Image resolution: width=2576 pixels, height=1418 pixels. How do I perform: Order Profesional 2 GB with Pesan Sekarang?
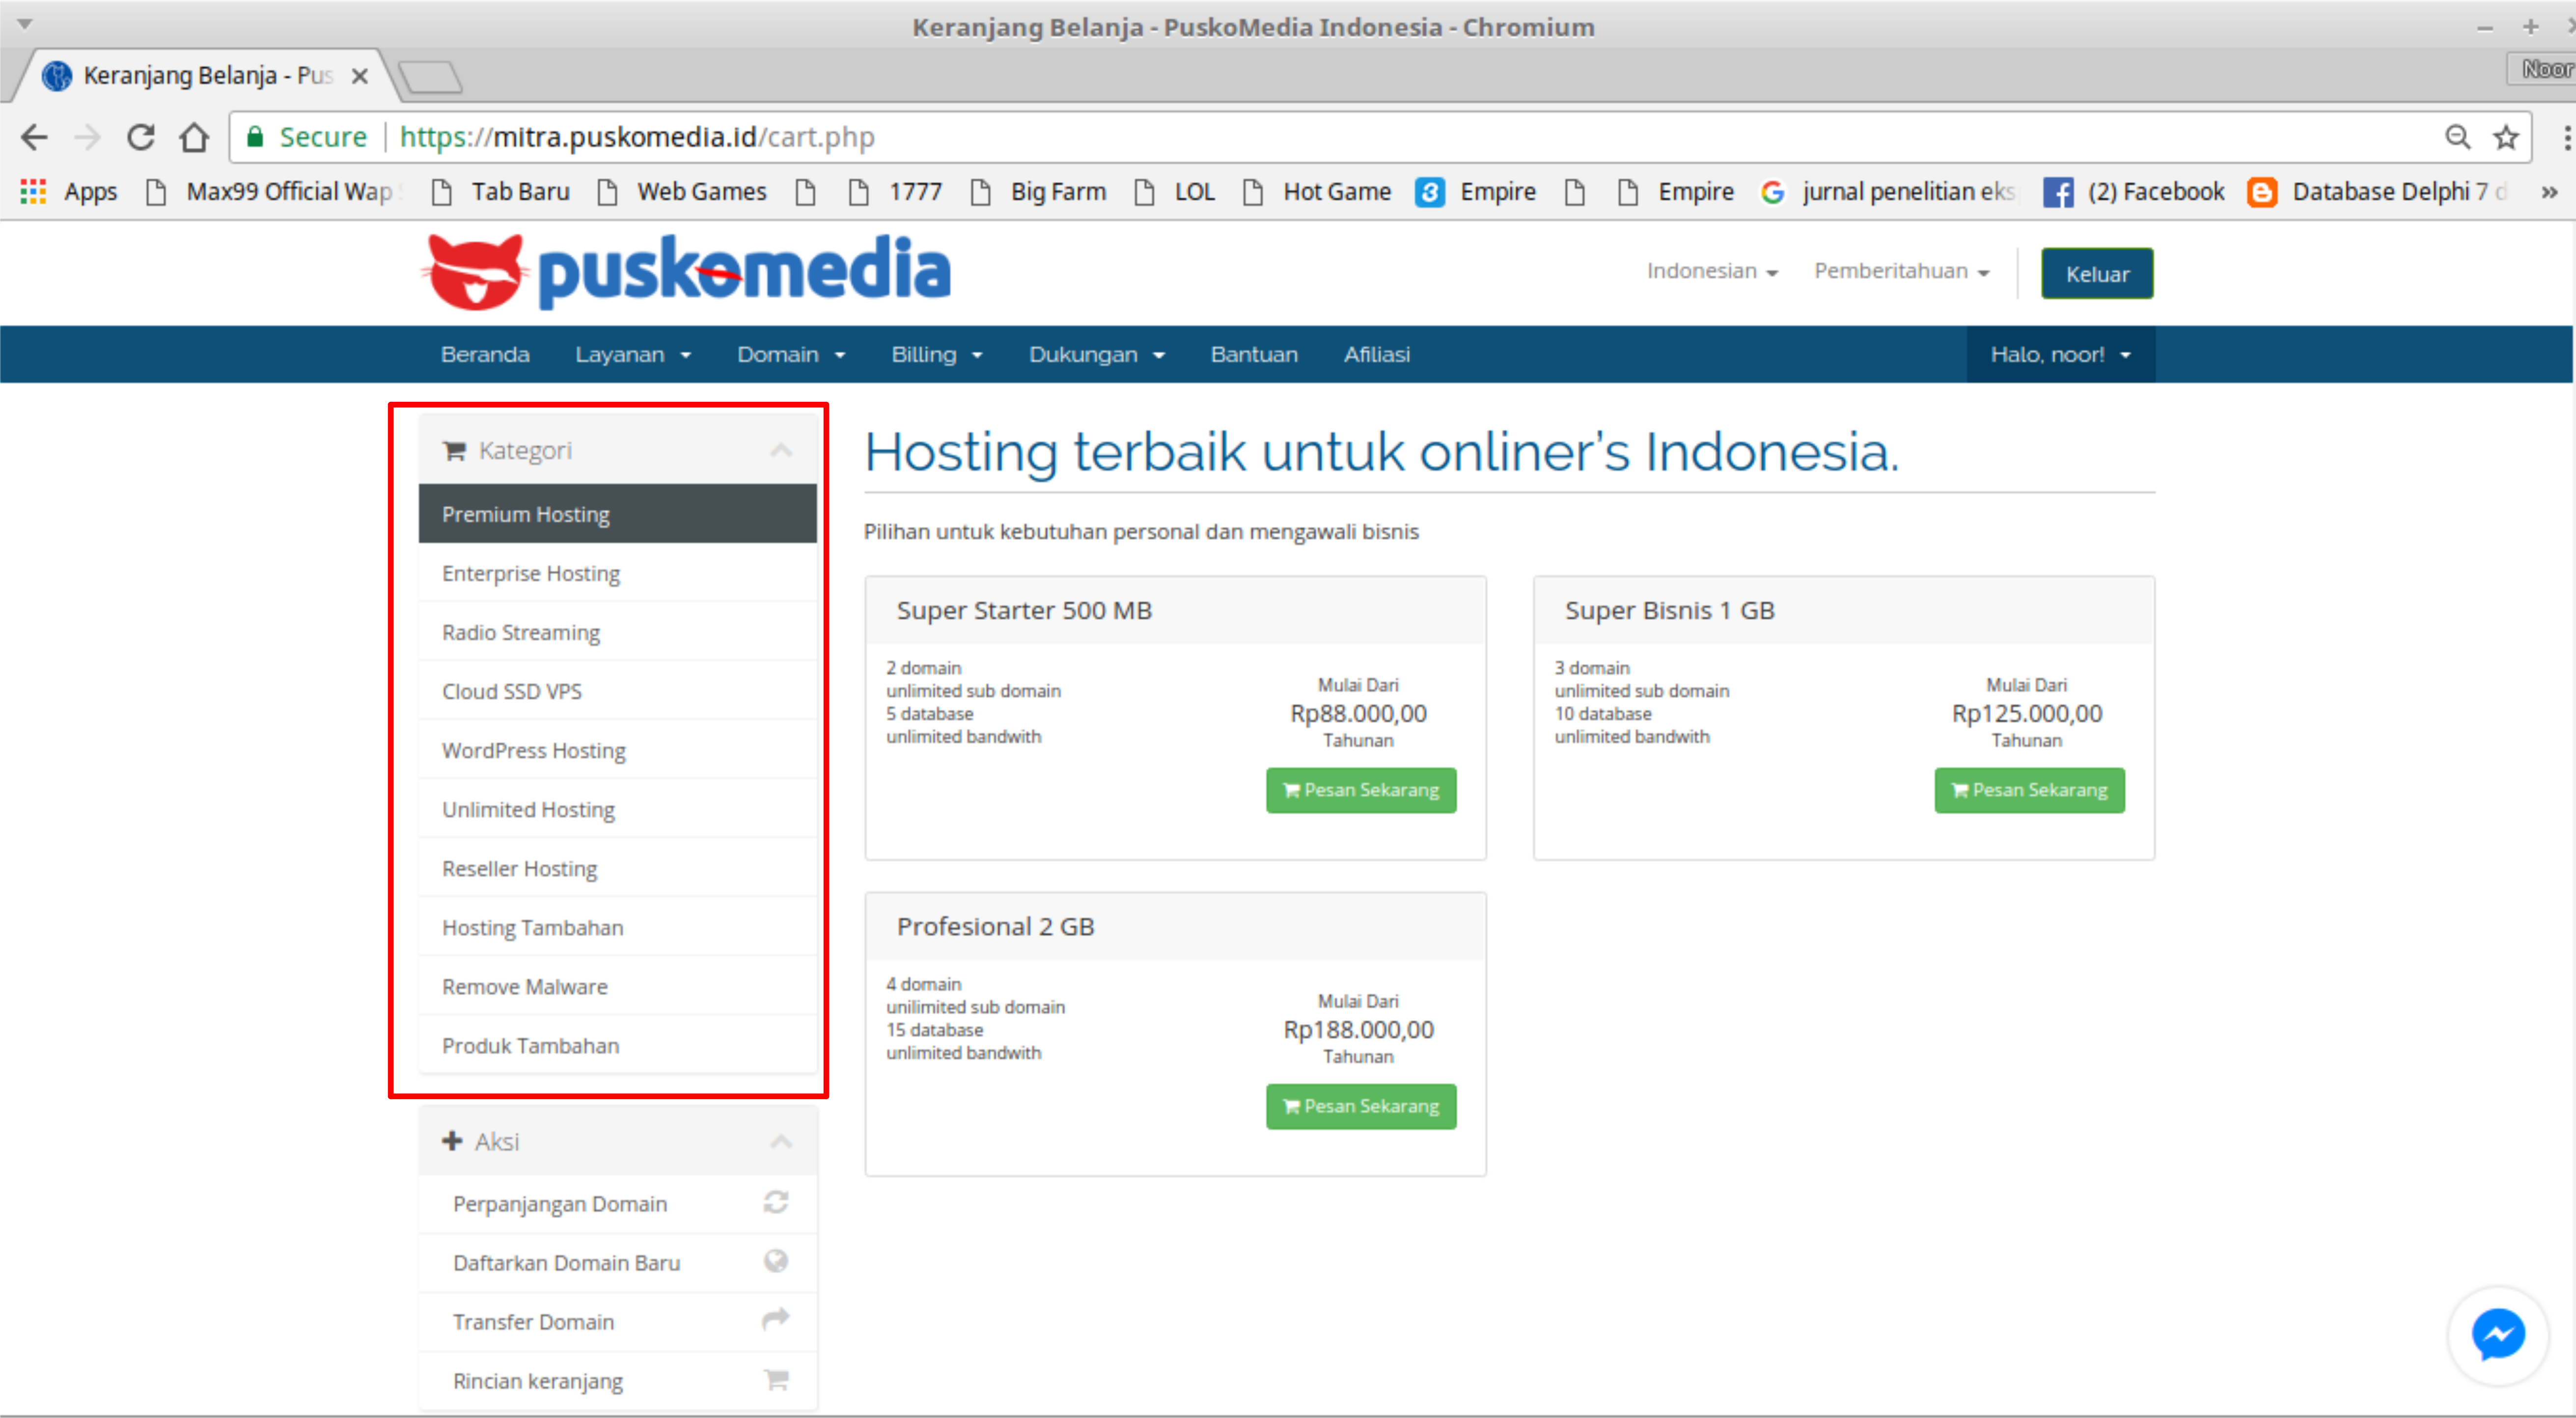coord(1360,1106)
